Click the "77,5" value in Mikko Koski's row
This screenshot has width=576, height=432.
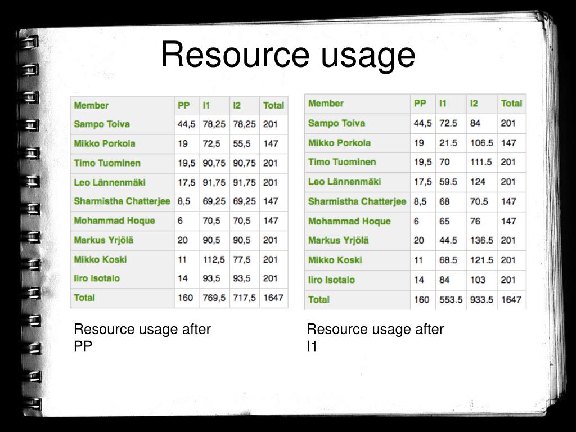242,260
